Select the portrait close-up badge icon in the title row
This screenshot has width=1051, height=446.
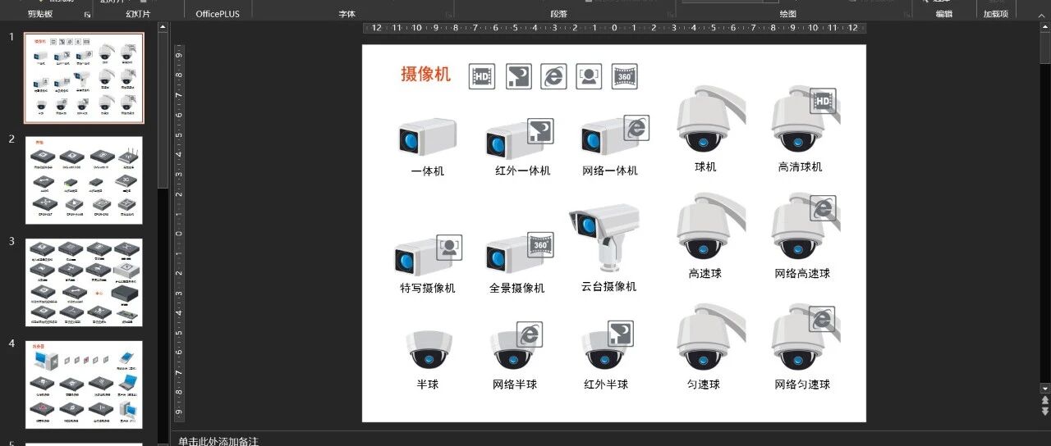(589, 76)
